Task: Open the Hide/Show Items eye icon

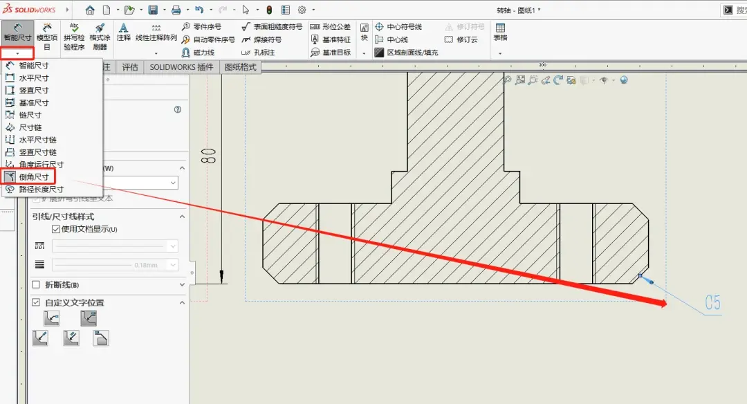Action: tap(604, 80)
